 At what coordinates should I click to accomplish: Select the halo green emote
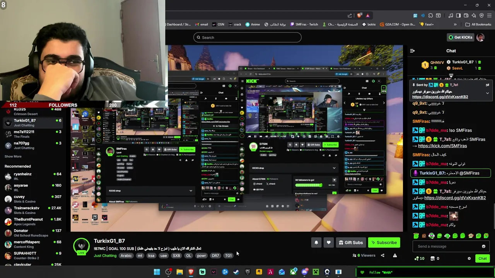click(x=416, y=236)
